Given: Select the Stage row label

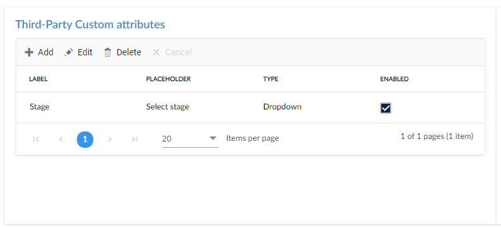Looking at the screenshot, I should click(x=39, y=106).
